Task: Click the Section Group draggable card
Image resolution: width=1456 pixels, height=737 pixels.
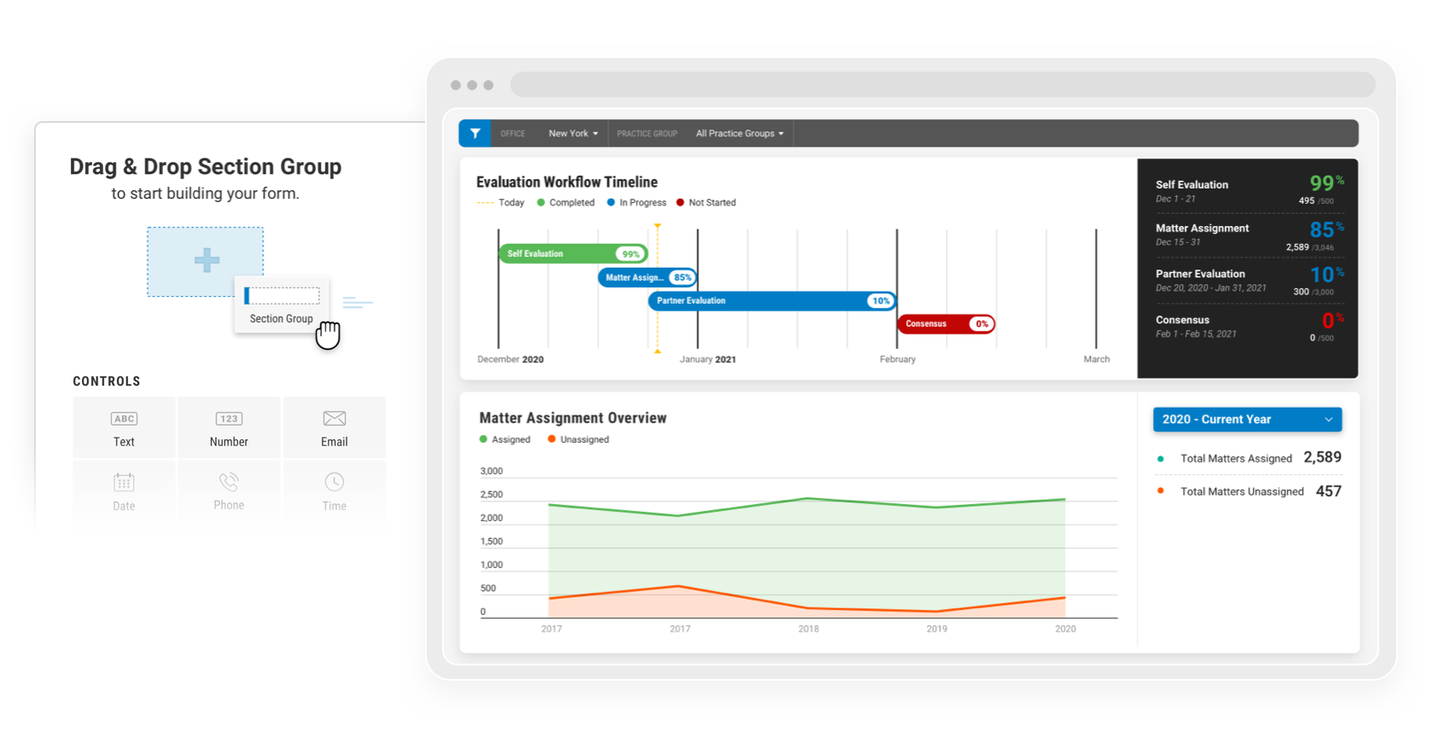Action: coord(282,305)
